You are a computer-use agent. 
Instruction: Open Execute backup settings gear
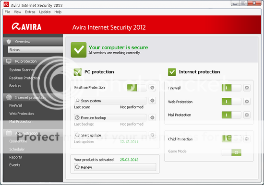pyautogui.click(x=152, y=117)
